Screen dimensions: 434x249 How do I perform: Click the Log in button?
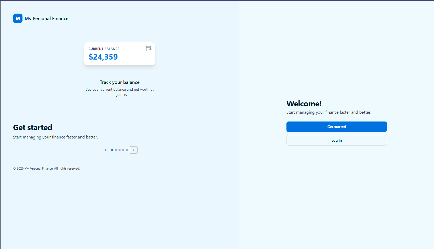pos(336,140)
